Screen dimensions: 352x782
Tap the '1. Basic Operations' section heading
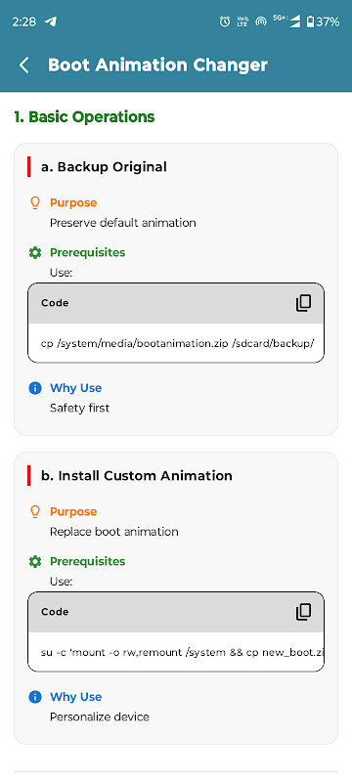[84, 116]
